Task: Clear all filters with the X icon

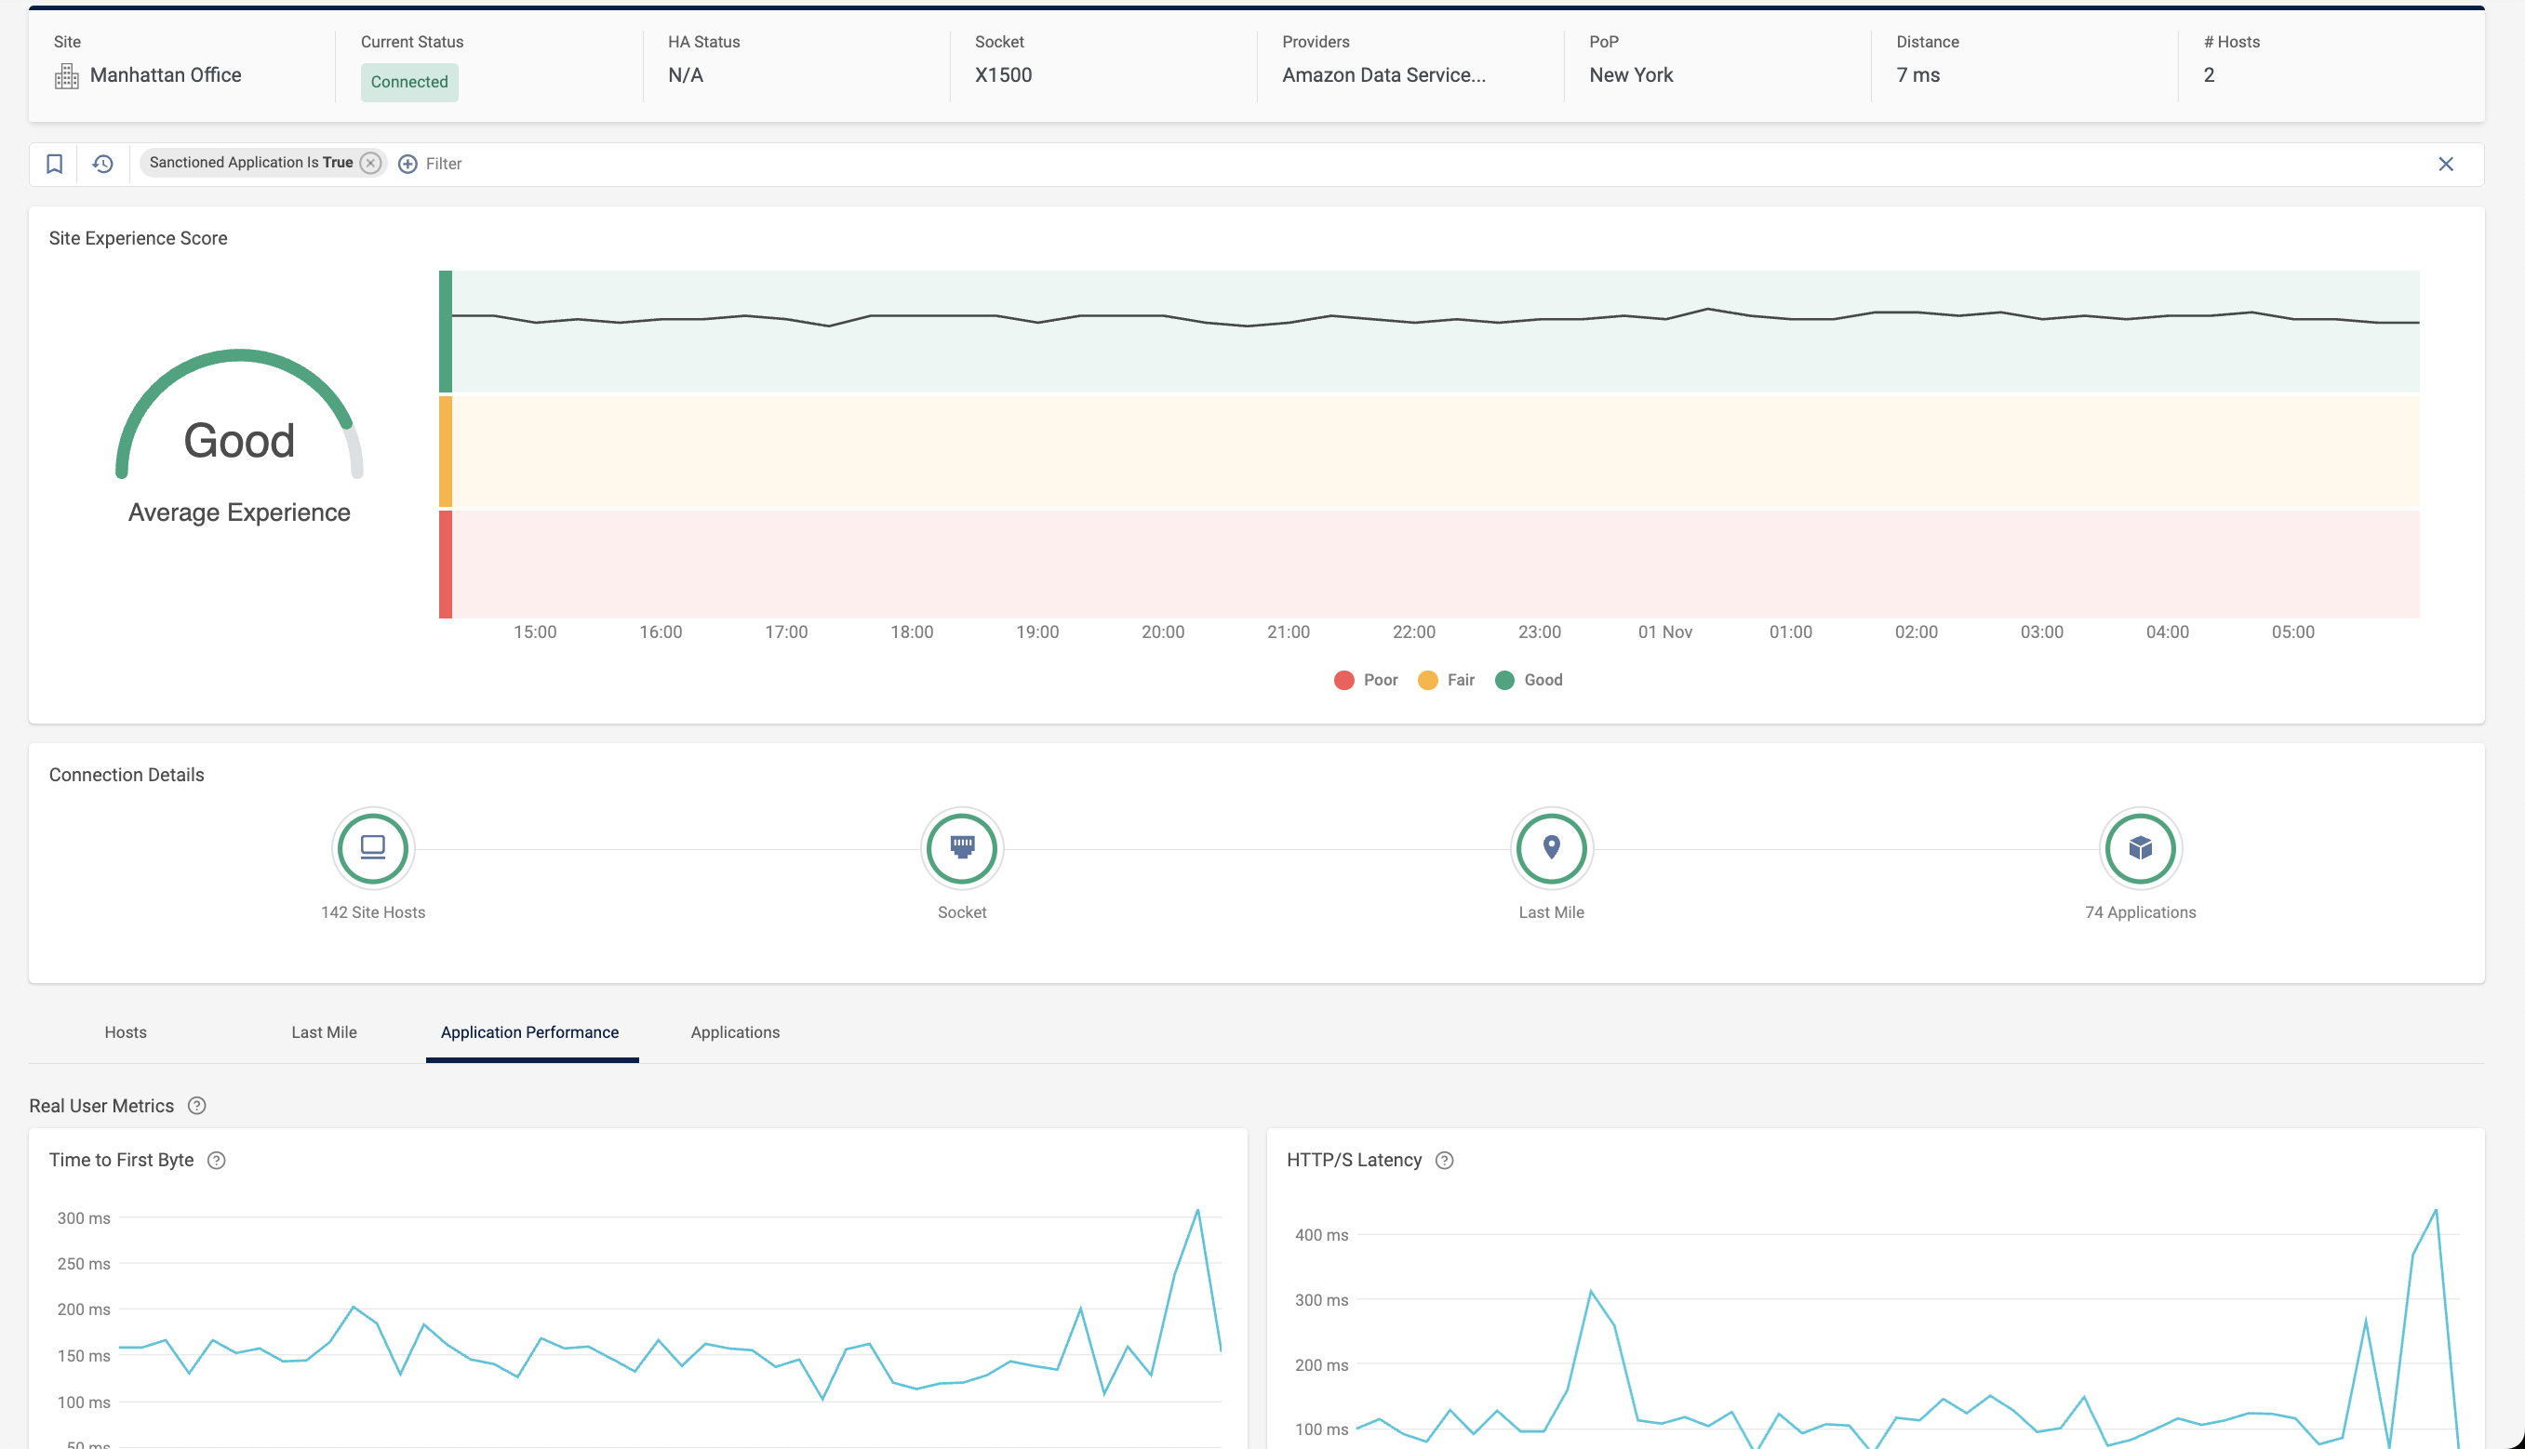Action: (x=2445, y=165)
